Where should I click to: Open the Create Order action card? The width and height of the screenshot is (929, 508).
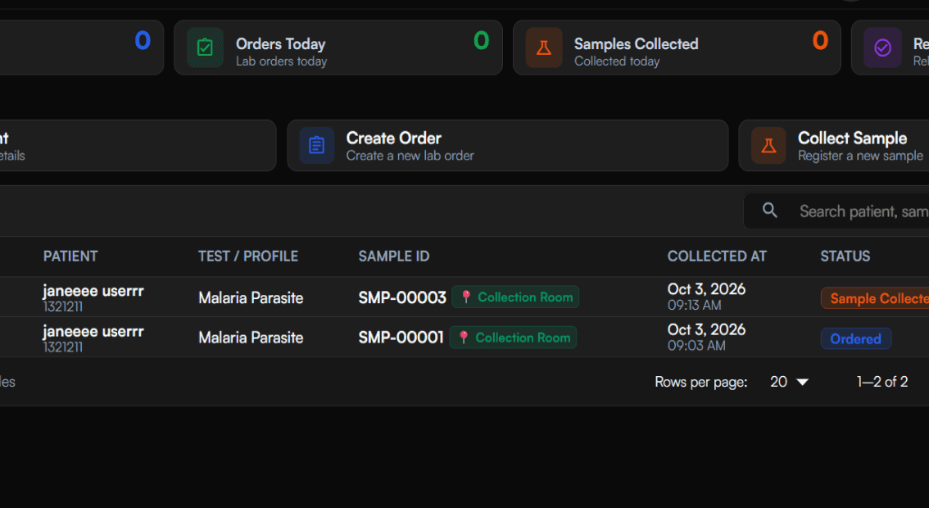pos(508,146)
